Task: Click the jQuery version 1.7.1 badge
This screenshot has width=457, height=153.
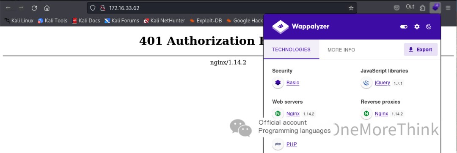Action: pyautogui.click(x=398, y=83)
